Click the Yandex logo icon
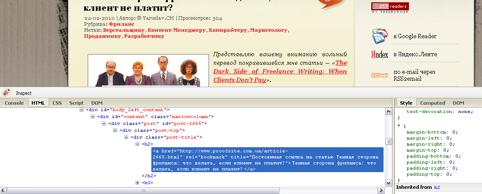This screenshot has height=194, width=482. [380, 54]
